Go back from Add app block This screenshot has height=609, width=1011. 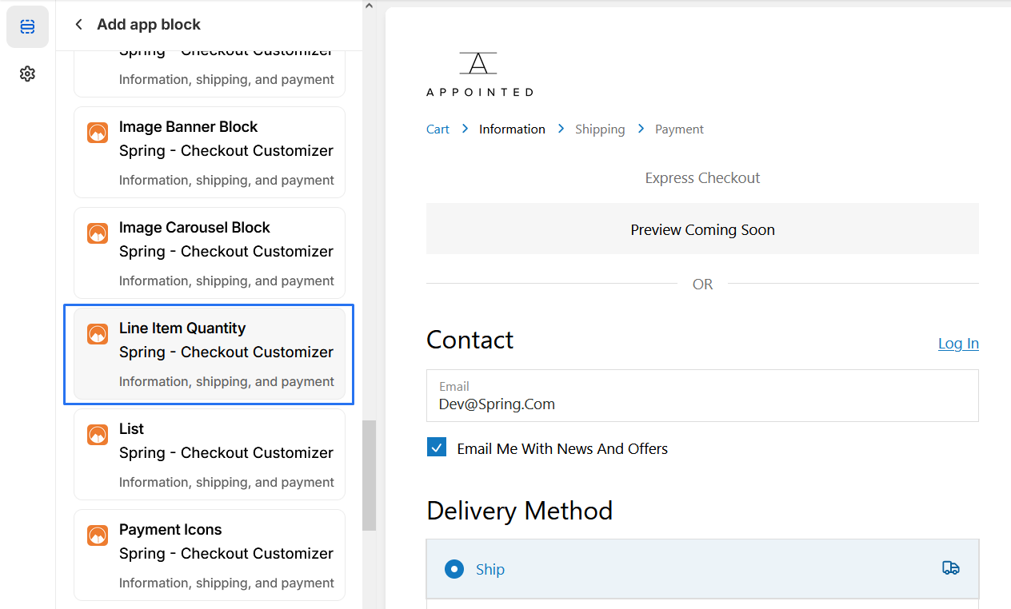tap(78, 25)
